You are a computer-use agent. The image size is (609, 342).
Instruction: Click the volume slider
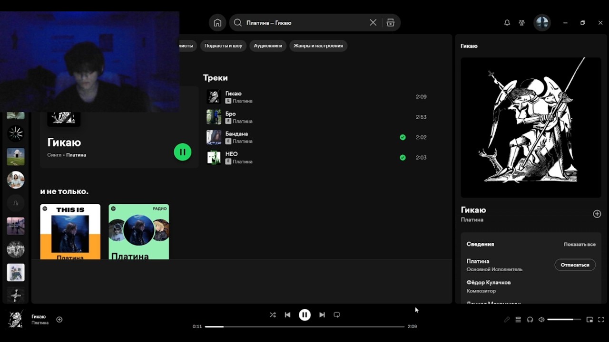pyautogui.click(x=564, y=320)
